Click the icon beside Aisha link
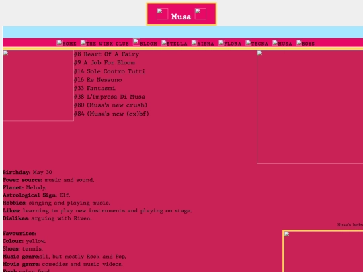The height and width of the screenshot is (272, 363). 194,43
